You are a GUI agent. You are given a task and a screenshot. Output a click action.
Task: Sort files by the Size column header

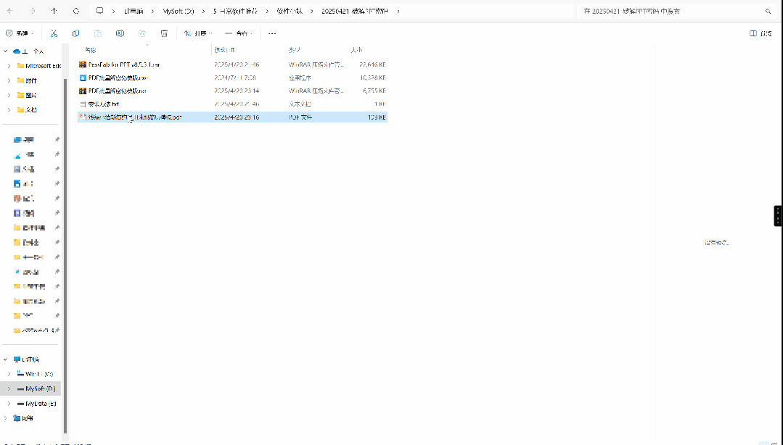tap(356, 50)
